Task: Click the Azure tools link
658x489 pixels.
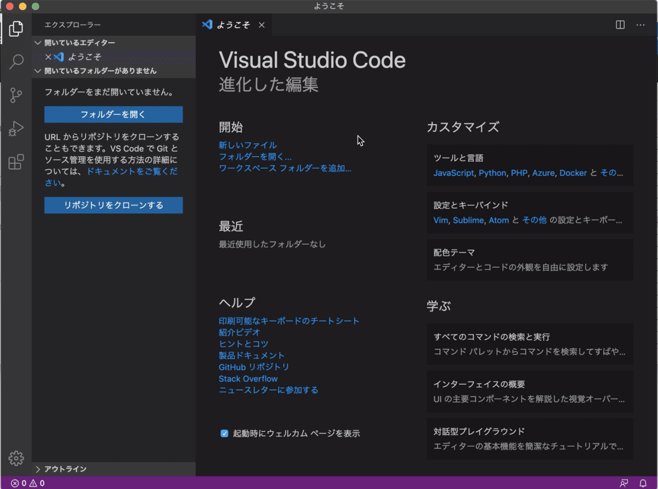Action: tap(543, 173)
